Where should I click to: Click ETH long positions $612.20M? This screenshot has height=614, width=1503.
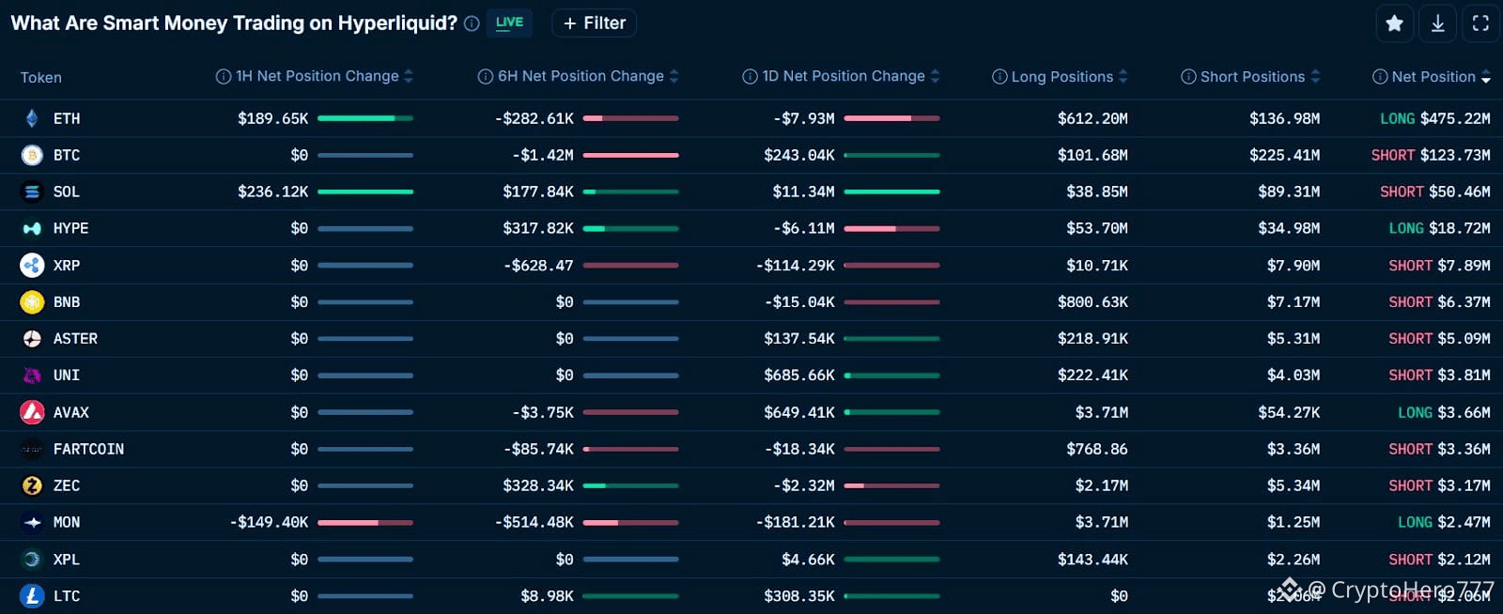point(1092,119)
